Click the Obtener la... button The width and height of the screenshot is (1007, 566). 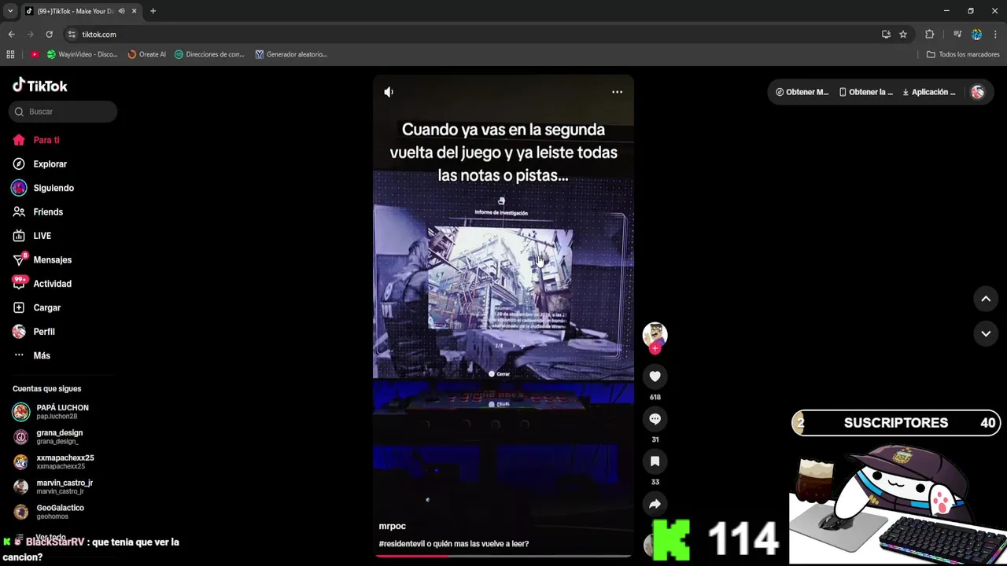865,92
